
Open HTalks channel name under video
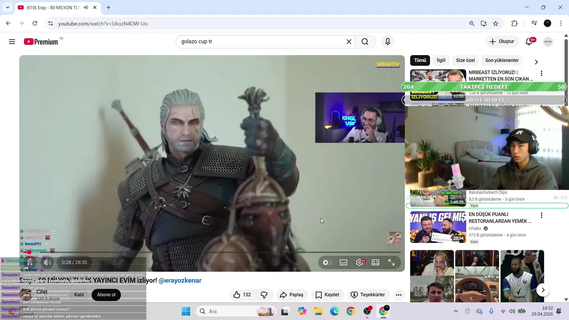click(x=475, y=228)
